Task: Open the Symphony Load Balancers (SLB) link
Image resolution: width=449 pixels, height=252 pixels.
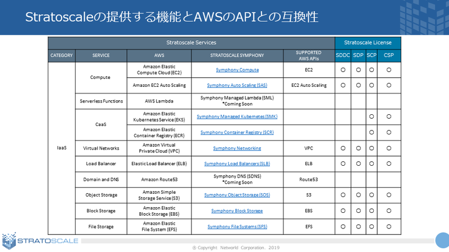Action: click(237, 164)
